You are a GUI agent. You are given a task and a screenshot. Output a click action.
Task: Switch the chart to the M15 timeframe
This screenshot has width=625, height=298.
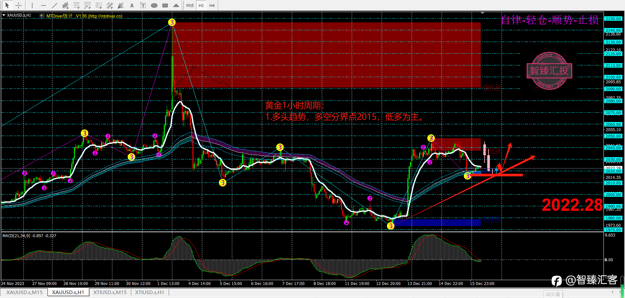coord(190,5)
